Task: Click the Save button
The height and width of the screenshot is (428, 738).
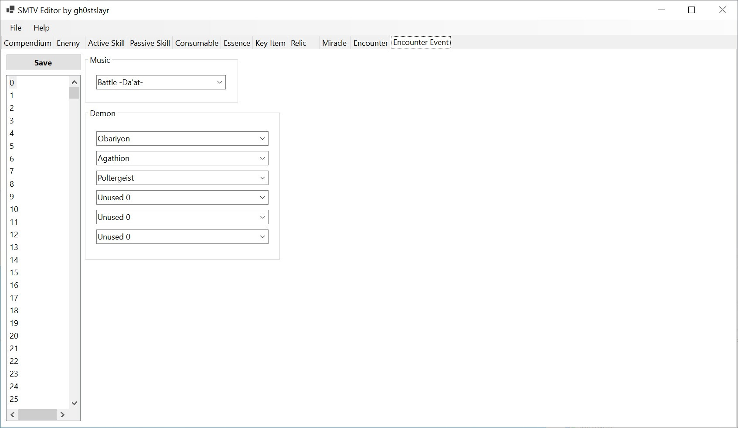Action: (x=43, y=62)
